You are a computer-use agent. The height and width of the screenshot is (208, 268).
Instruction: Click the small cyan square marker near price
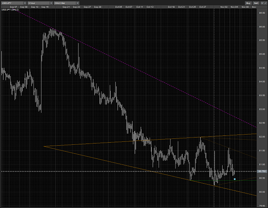[x=235, y=179]
